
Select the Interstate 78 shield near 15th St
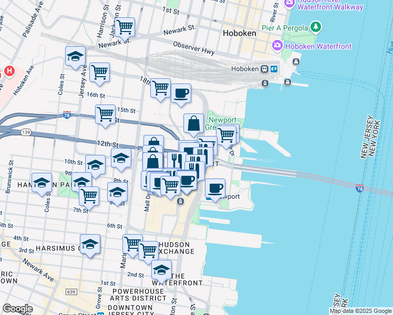(67, 114)
